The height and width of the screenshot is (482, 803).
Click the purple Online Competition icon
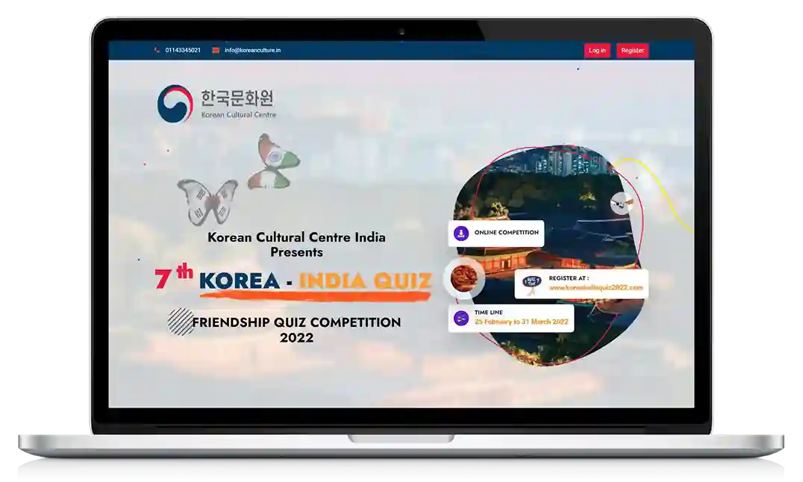click(461, 233)
